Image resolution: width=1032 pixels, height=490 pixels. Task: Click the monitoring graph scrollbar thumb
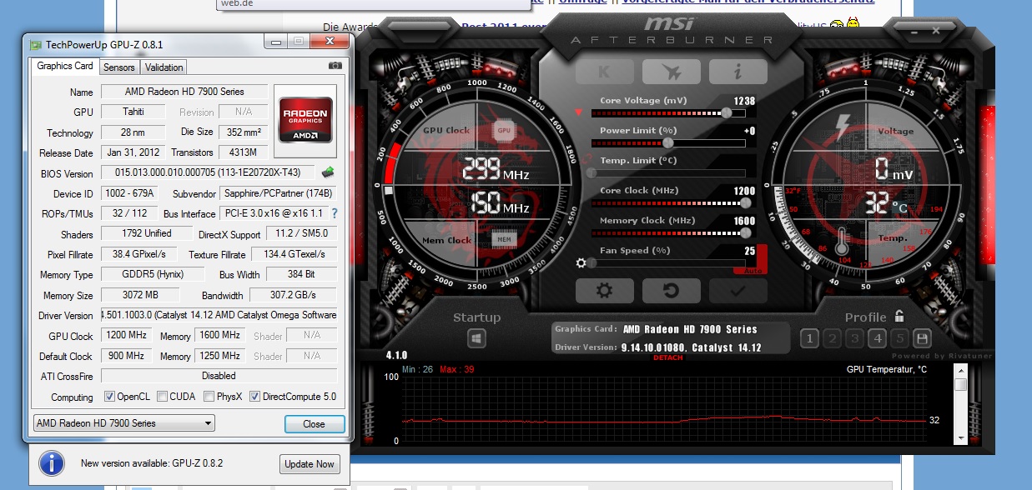pos(961,384)
